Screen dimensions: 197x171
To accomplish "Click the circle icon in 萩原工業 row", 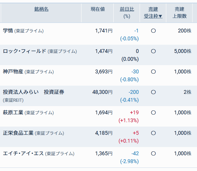I will click(153, 113).
